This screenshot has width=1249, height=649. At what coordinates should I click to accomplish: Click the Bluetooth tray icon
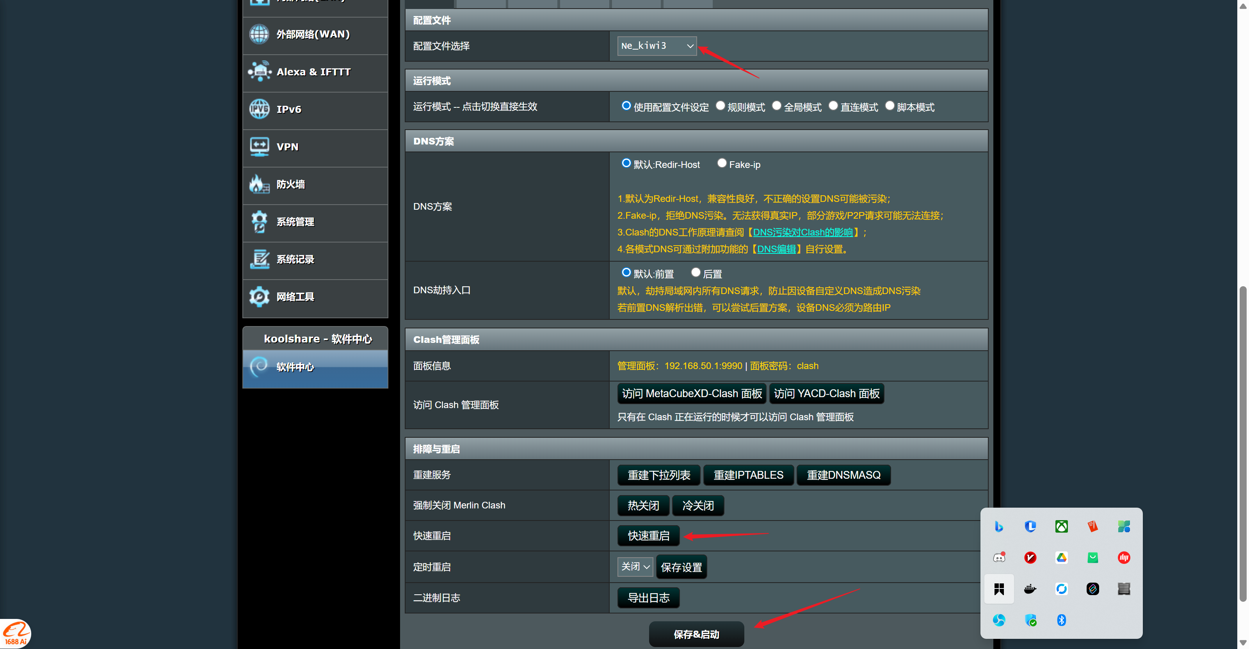(1061, 620)
